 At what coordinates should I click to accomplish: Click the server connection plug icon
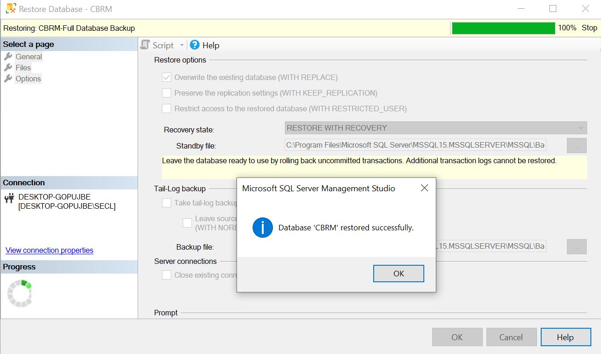tap(9, 199)
